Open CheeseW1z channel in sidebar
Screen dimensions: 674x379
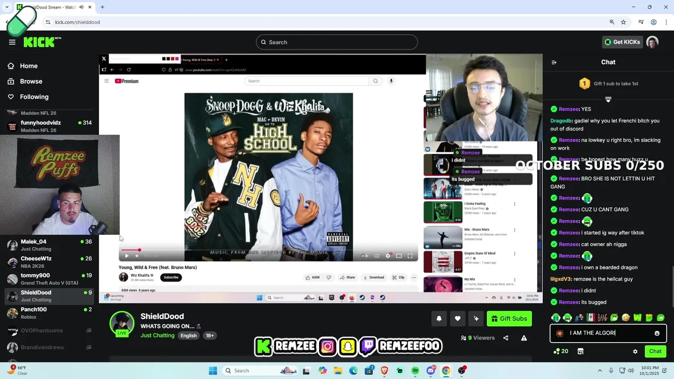click(x=49, y=262)
